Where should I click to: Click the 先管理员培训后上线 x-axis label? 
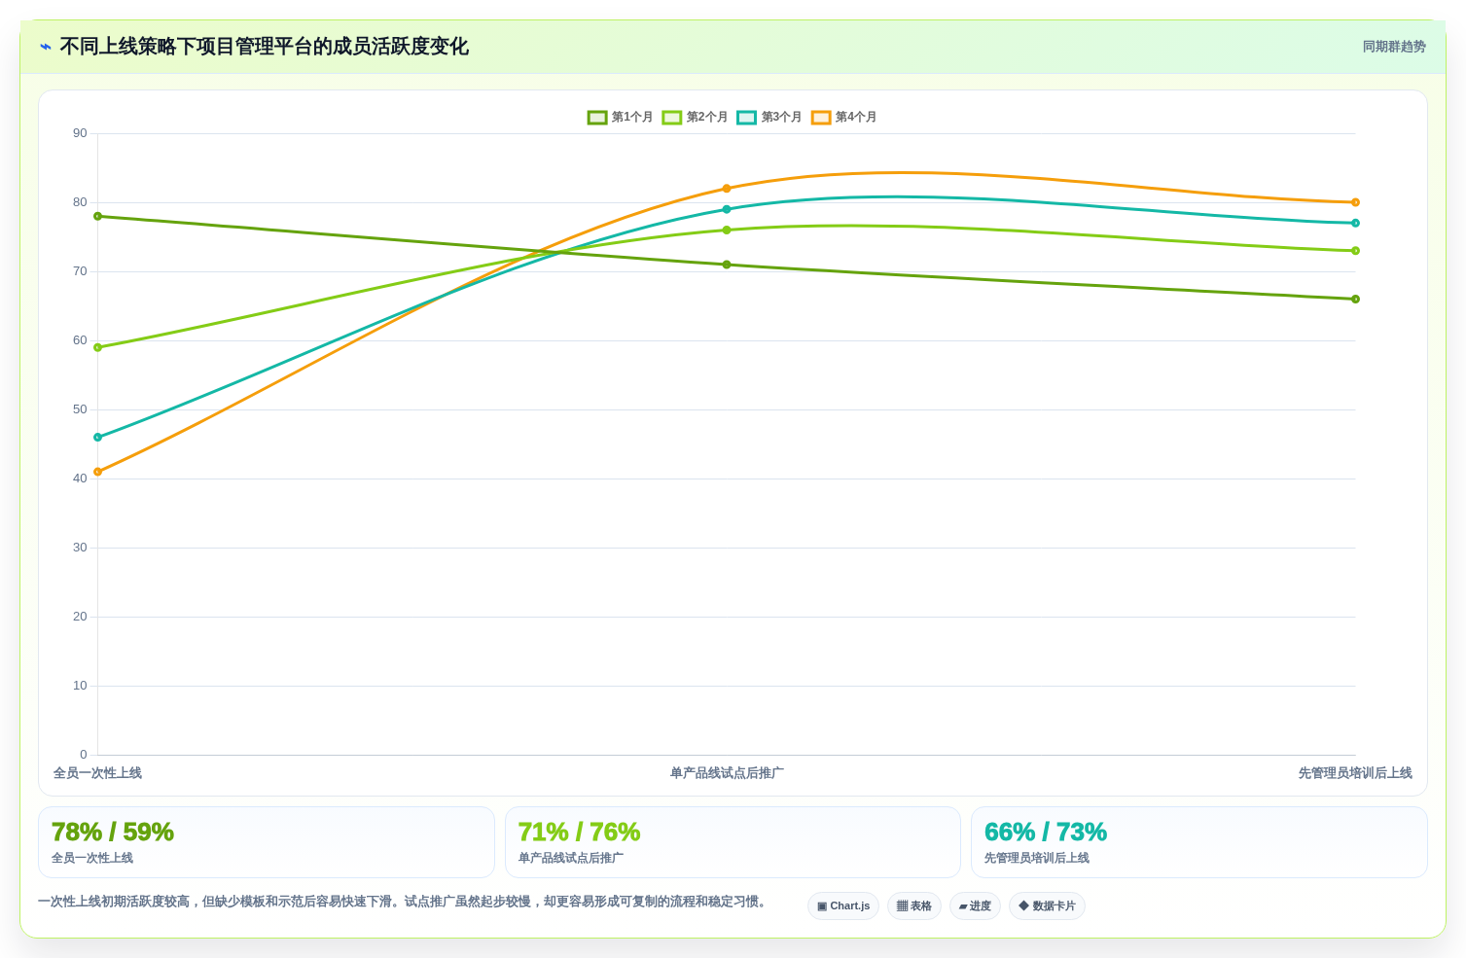[1355, 773]
